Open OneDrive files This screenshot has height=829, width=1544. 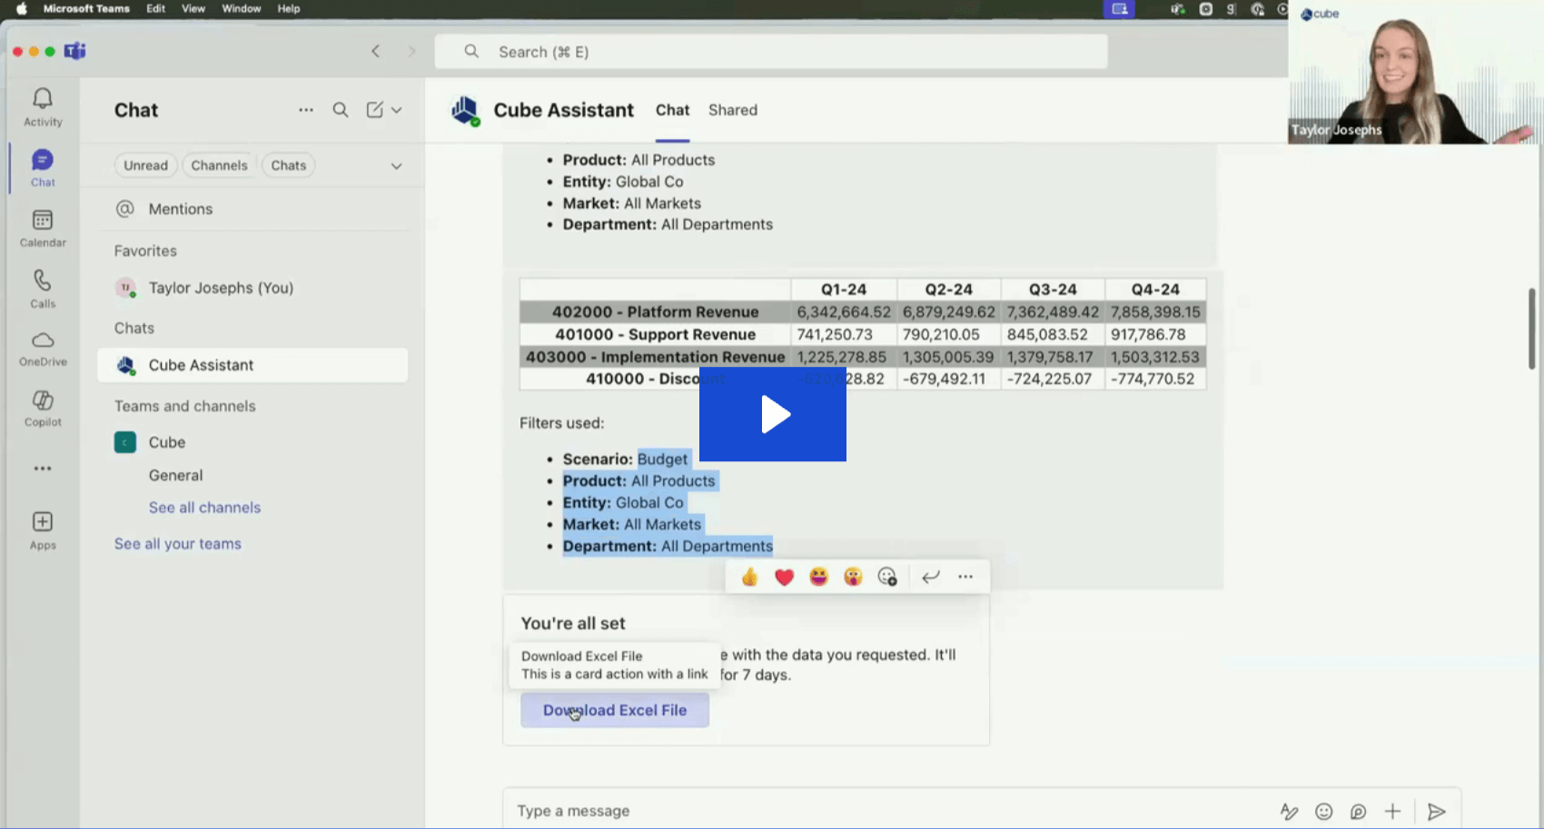coord(42,347)
